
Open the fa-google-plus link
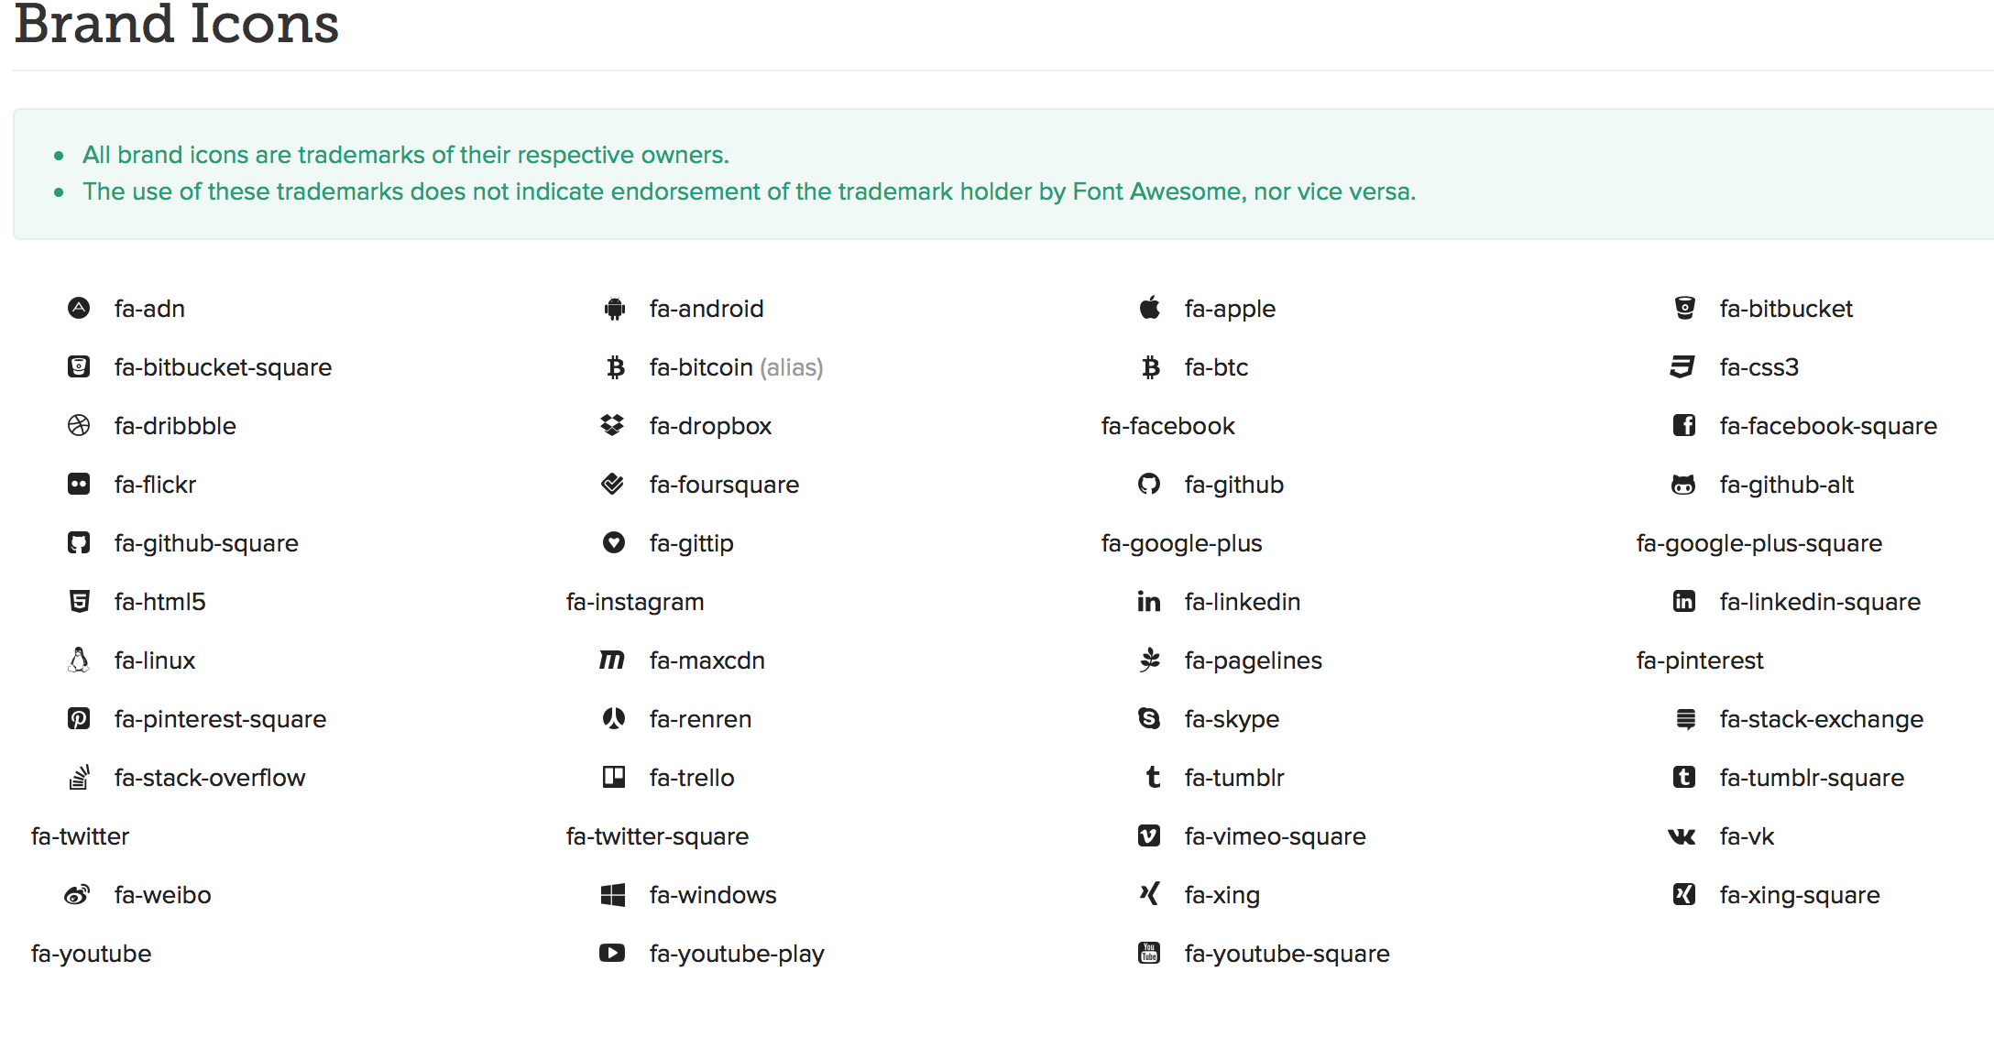pos(1181,542)
